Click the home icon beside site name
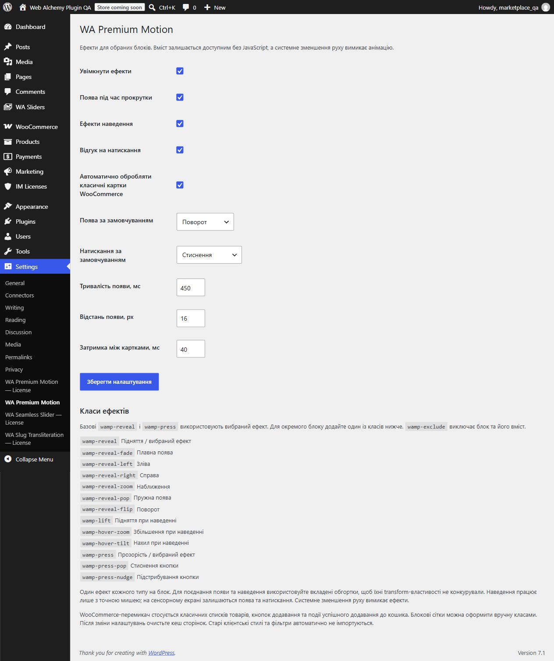This screenshot has width=554, height=661. pos(23,7)
